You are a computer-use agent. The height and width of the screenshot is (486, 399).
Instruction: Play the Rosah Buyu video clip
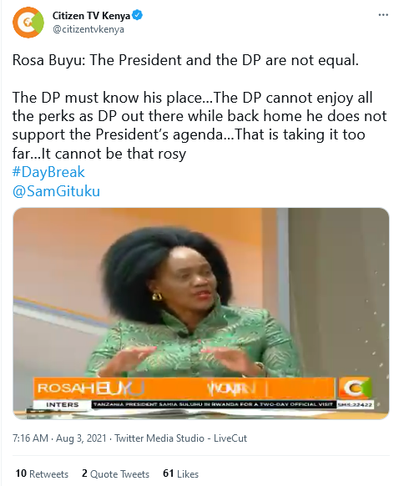[200, 314]
